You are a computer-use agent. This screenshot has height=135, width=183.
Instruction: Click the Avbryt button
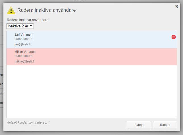(139, 125)
